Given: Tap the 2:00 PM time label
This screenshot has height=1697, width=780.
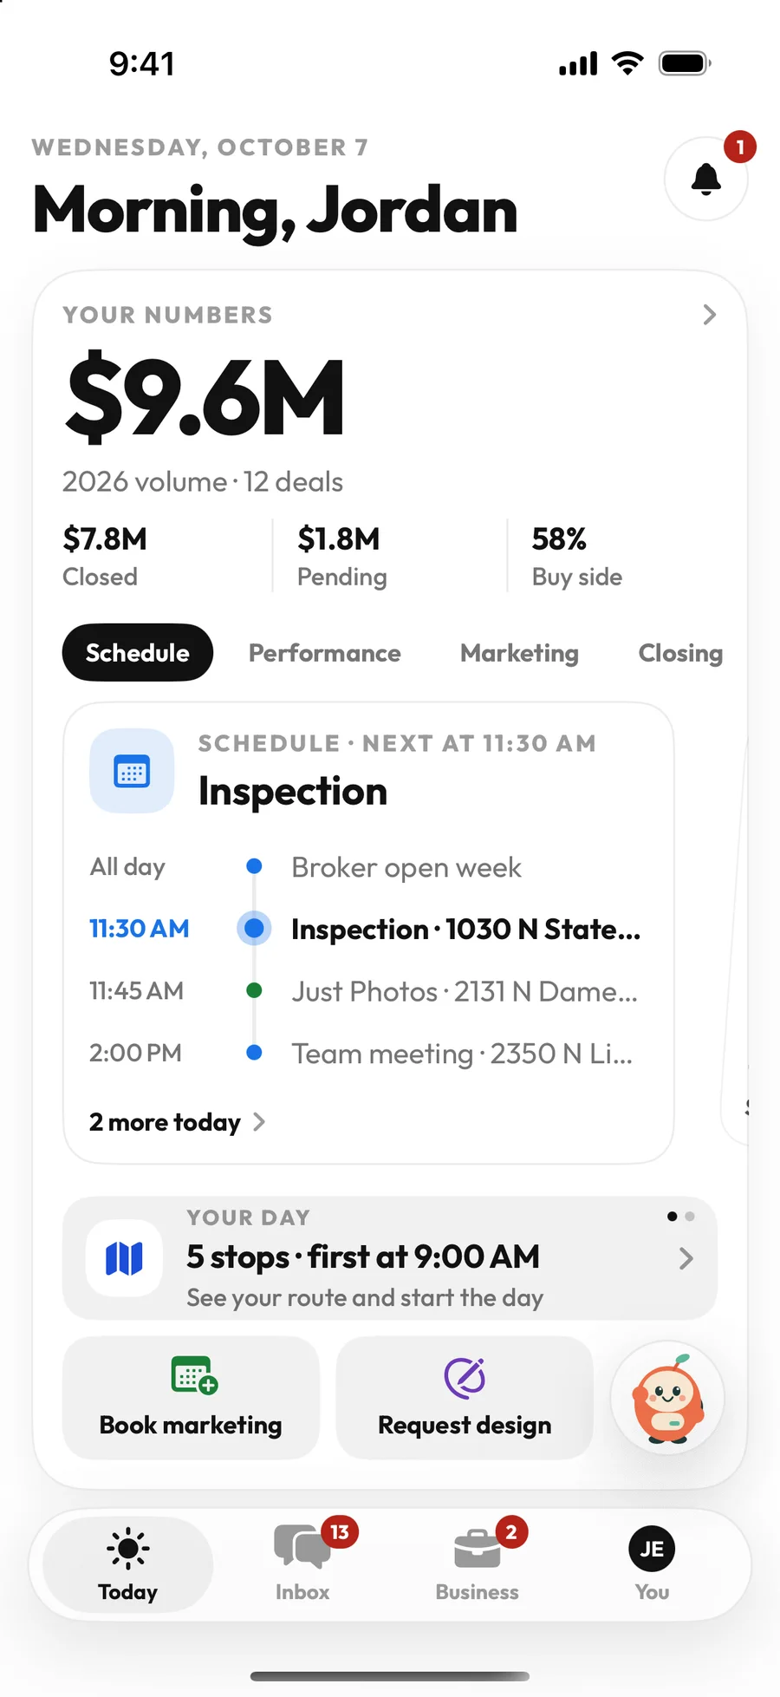Looking at the screenshot, I should pos(135,1053).
